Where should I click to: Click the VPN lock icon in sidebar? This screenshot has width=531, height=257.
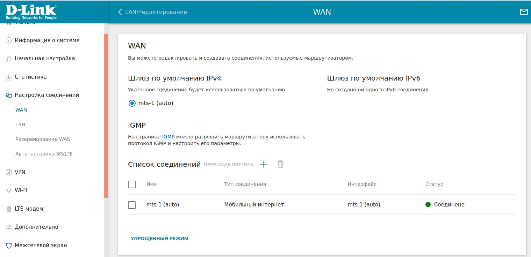pyautogui.click(x=9, y=172)
